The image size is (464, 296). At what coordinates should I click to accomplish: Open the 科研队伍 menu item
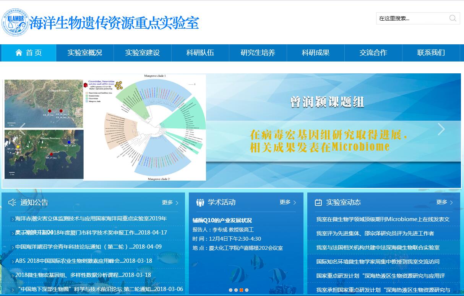coord(200,53)
